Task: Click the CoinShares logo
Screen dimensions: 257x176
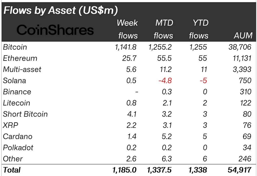Action: [x=55, y=30]
